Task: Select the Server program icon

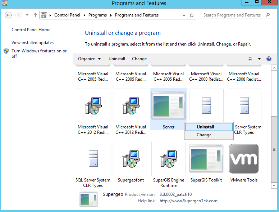Action: pos(169,106)
